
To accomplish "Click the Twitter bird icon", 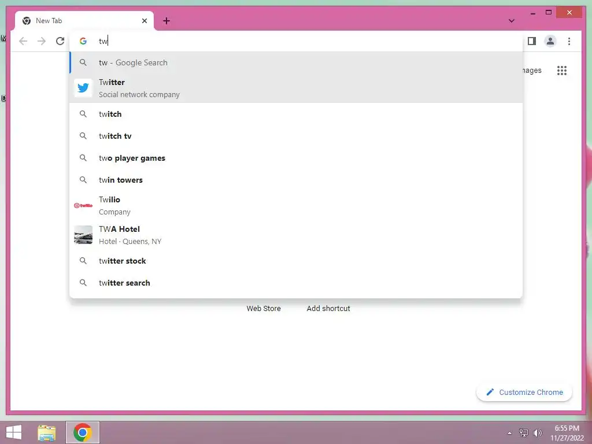I will pos(83,88).
